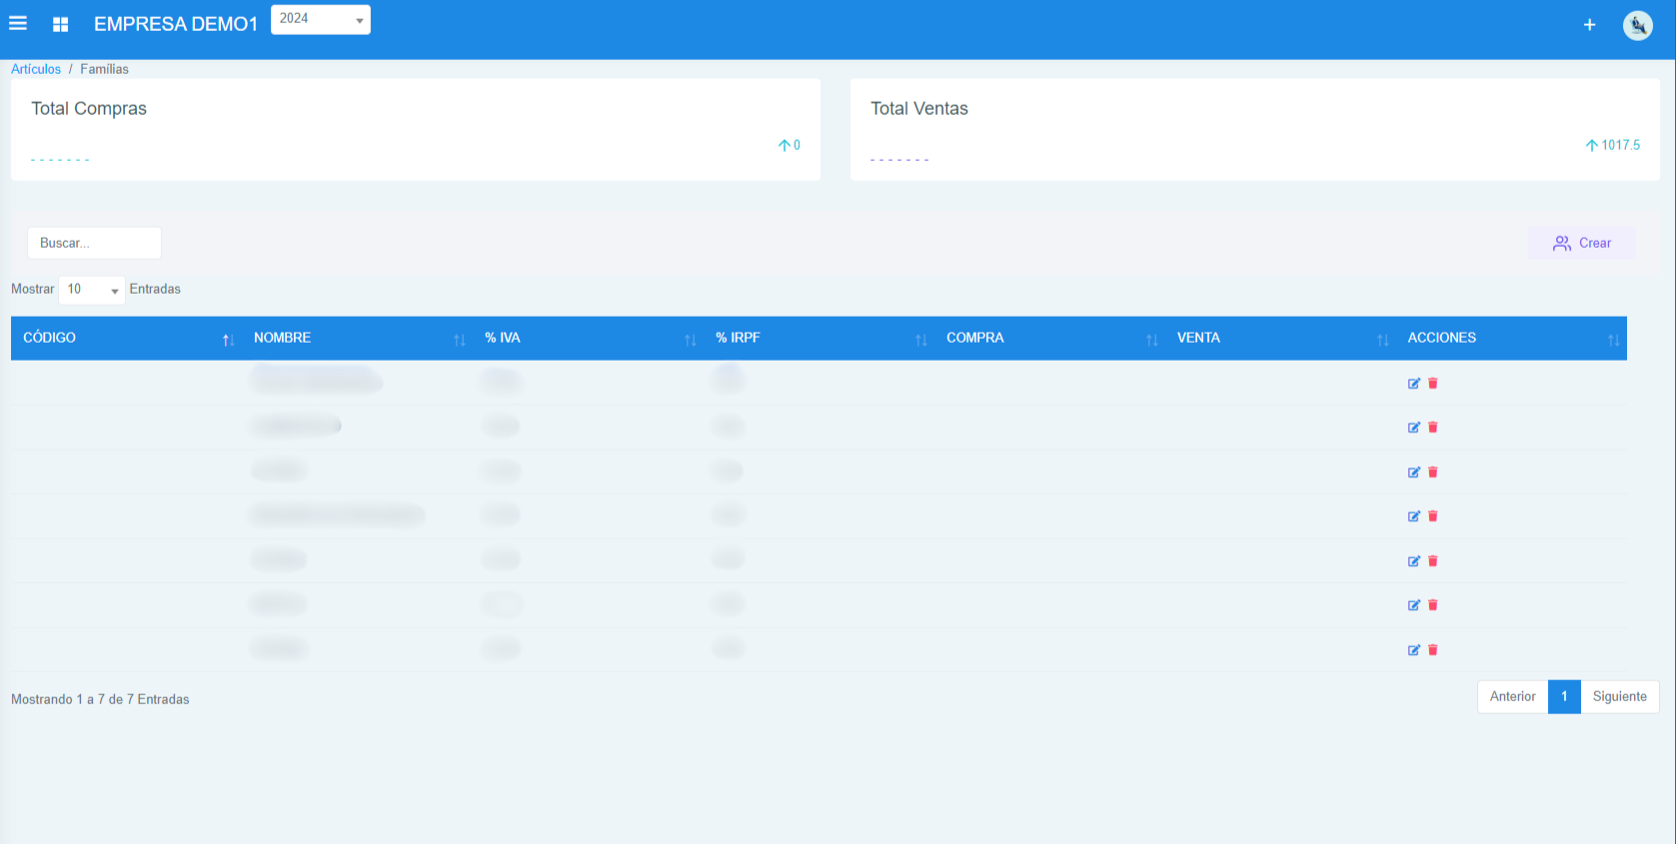The width and height of the screenshot is (1676, 844).
Task: Click the dashboard grid icon
Action: point(60,24)
